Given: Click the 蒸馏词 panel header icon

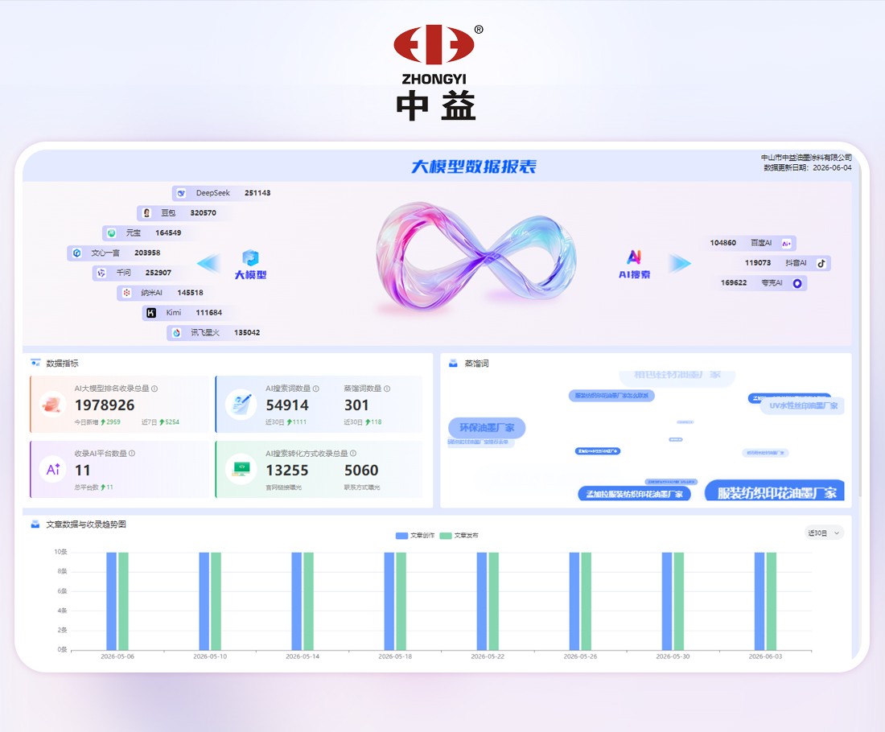Looking at the screenshot, I should (x=453, y=363).
